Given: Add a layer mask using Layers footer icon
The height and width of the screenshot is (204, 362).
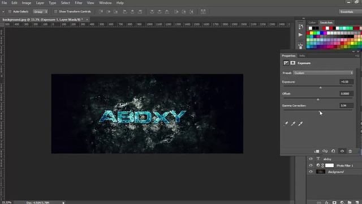Looking at the screenshot, I should coord(334,202).
